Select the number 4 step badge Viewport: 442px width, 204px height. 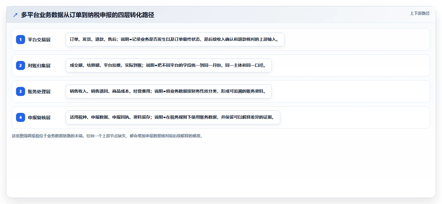[x=21, y=117]
